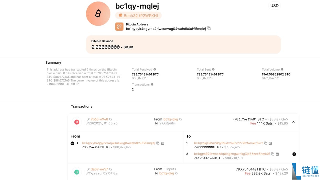Copy the full Bitcoin address at top
Screen dimensions: 320x180
pyautogui.click(x=209, y=28)
